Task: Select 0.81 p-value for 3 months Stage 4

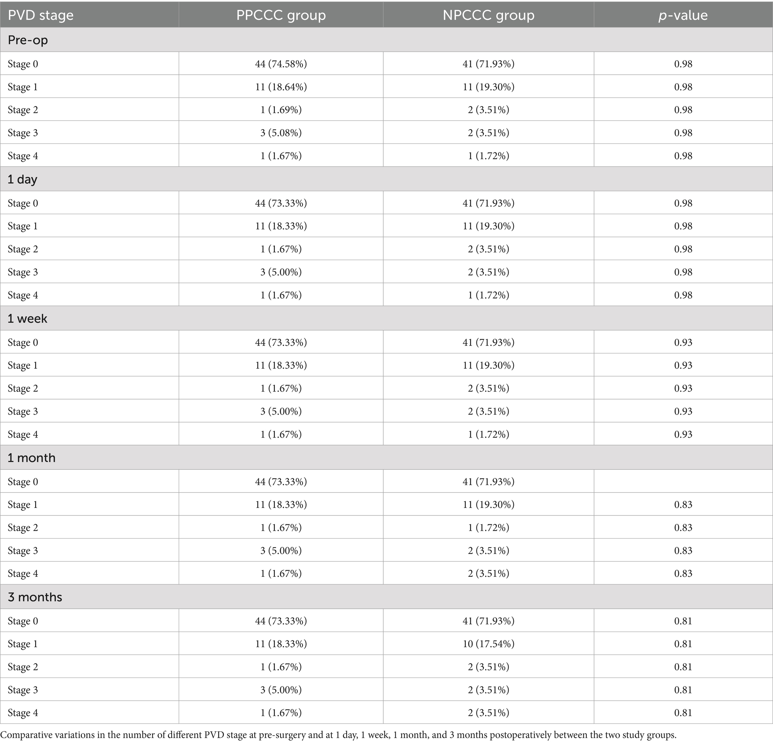Action: tap(683, 713)
